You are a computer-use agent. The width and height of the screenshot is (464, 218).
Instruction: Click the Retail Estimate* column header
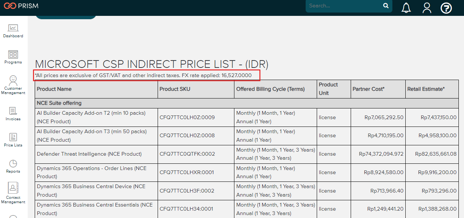432,89
